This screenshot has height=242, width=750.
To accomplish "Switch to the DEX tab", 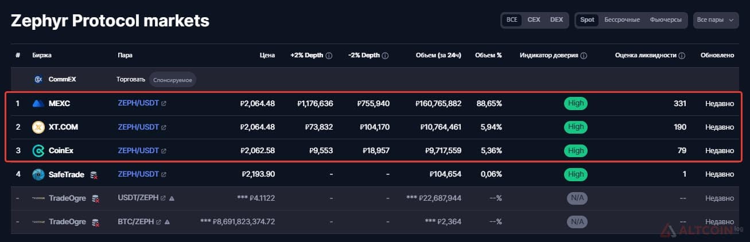I will coord(557,20).
